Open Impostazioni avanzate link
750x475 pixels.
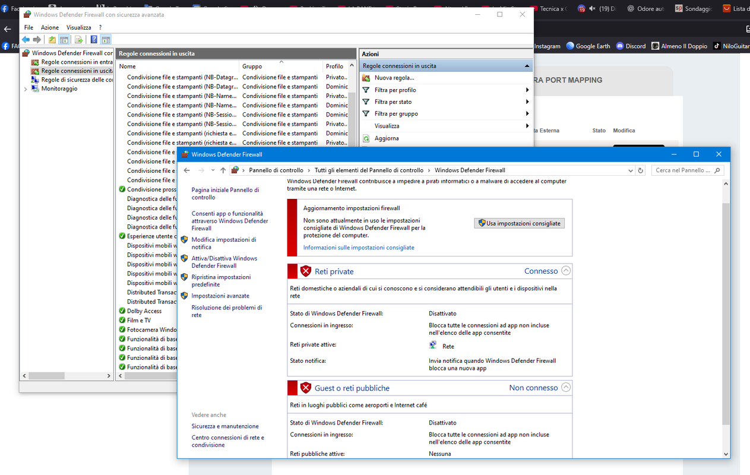[x=220, y=296]
